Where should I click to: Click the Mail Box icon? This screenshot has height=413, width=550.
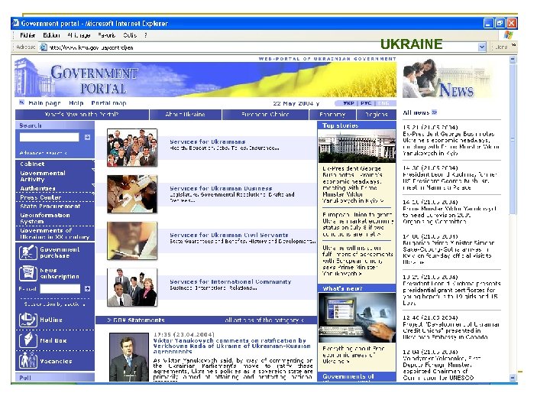28,340
